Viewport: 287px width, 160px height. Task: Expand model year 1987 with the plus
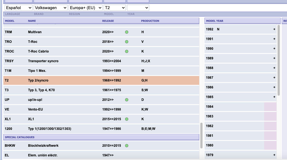tap(274, 78)
